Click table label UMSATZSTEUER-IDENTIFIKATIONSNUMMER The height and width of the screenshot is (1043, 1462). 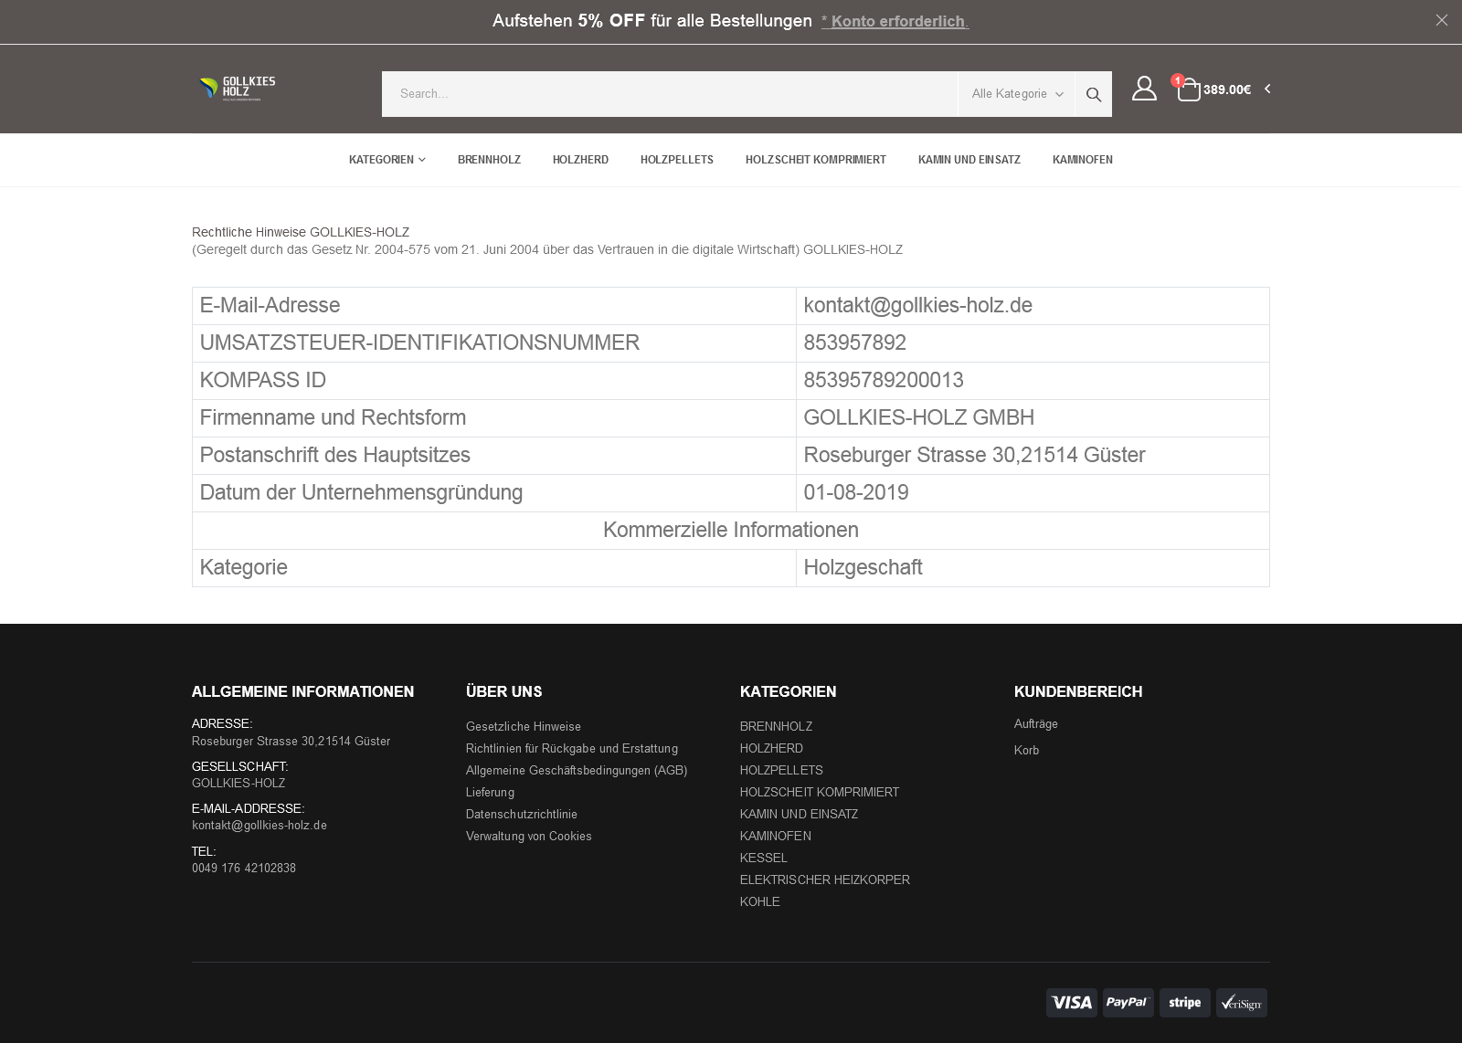pyautogui.click(x=419, y=342)
